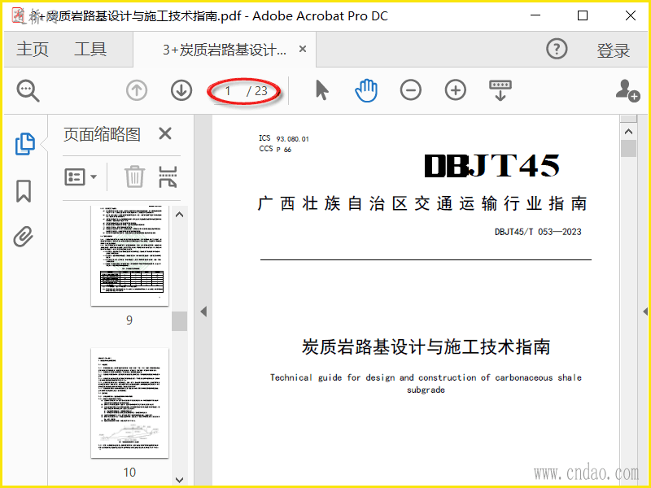
Task: Close the 页面缩略图 panel
Action: (x=165, y=133)
